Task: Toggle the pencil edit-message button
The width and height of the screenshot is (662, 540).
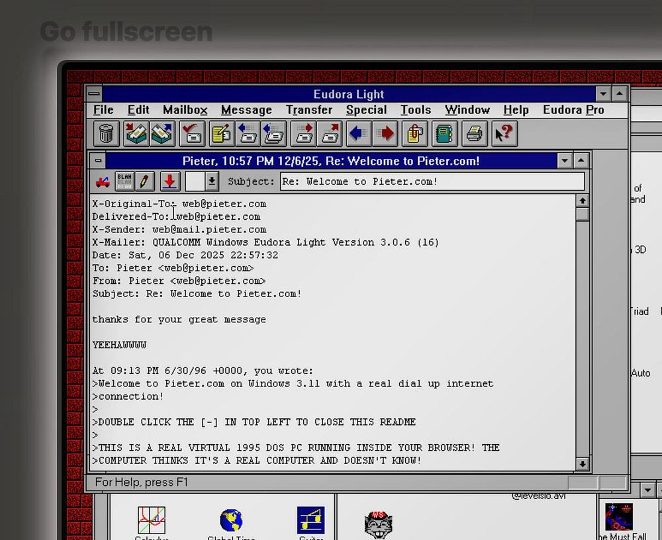Action: (144, 181)
